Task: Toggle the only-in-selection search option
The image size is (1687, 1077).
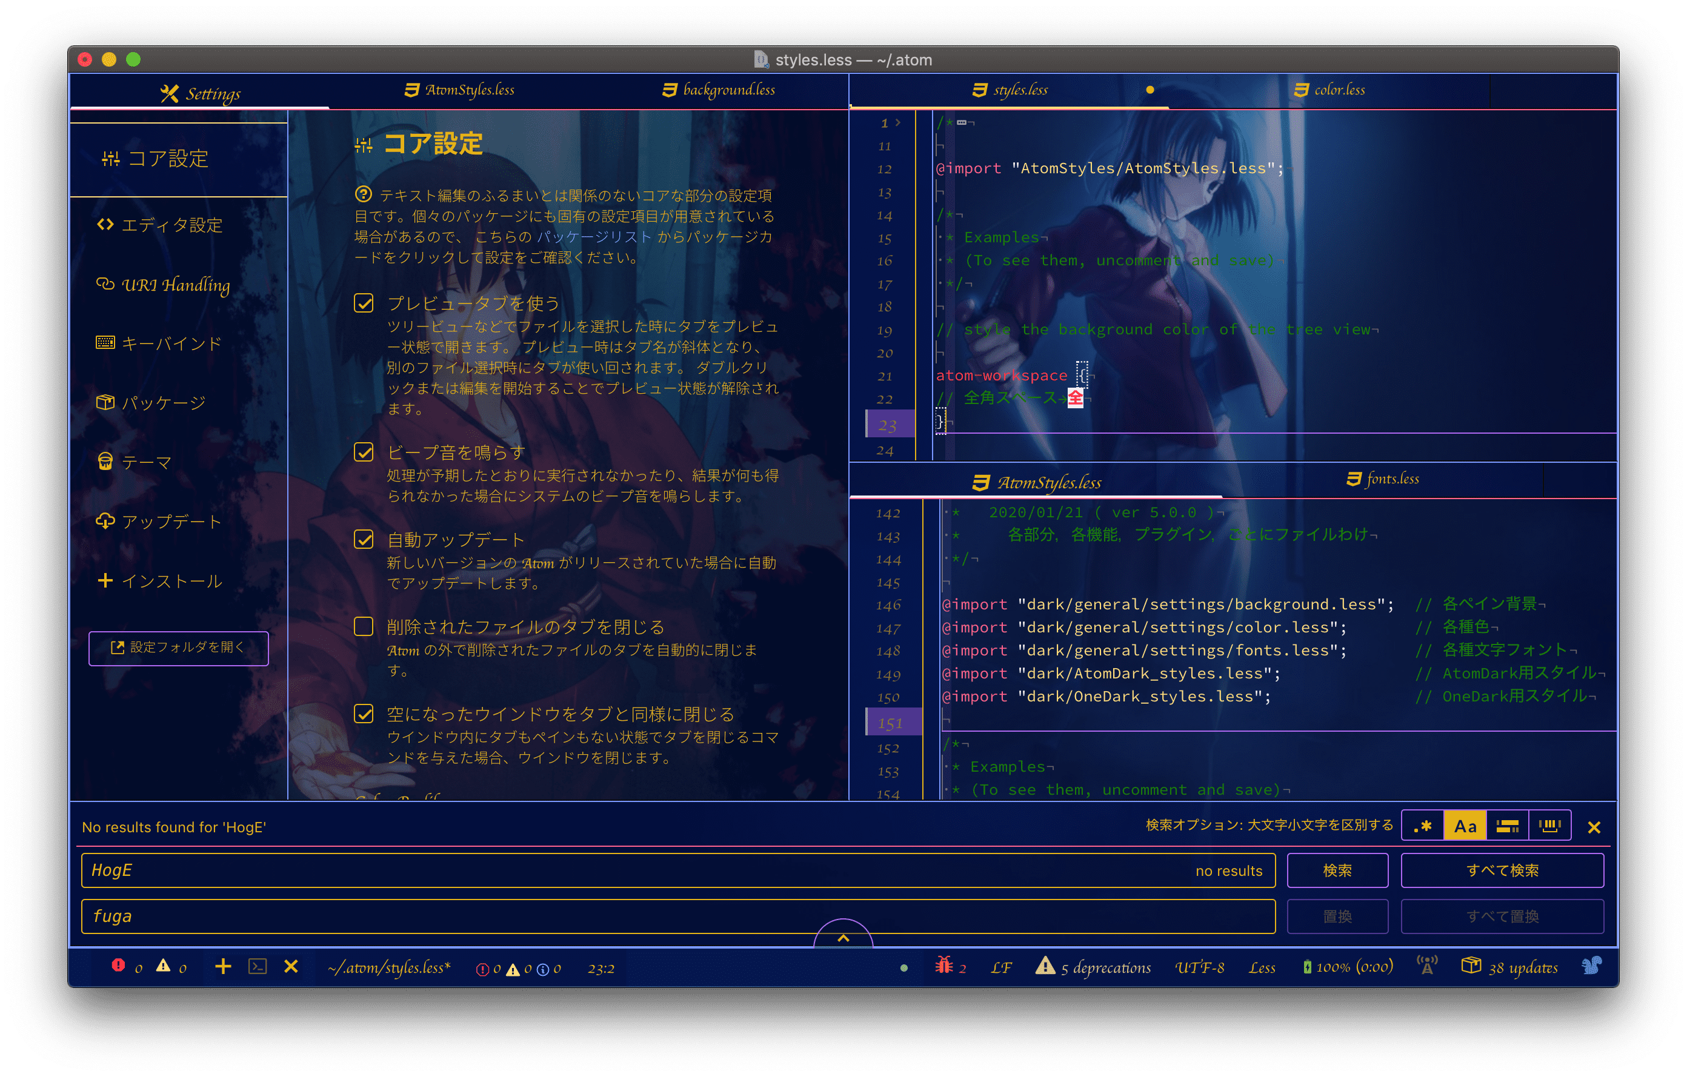Action: (1508, 827)
